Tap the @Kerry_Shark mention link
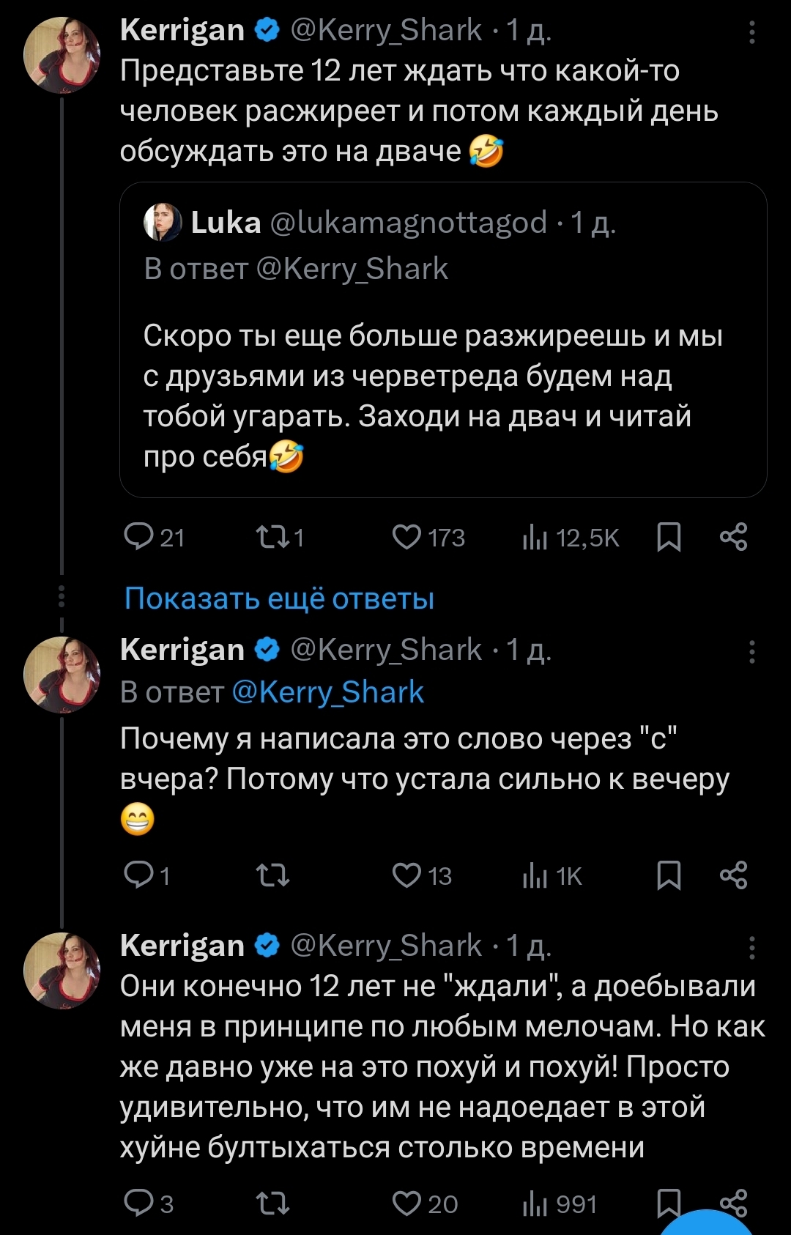The width and height of the screenshot is (791, 1235). (x=327, y=692)
